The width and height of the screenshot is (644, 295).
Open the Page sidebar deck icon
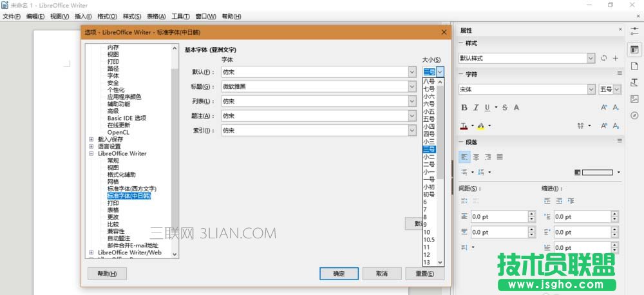[x=634, y=66]
